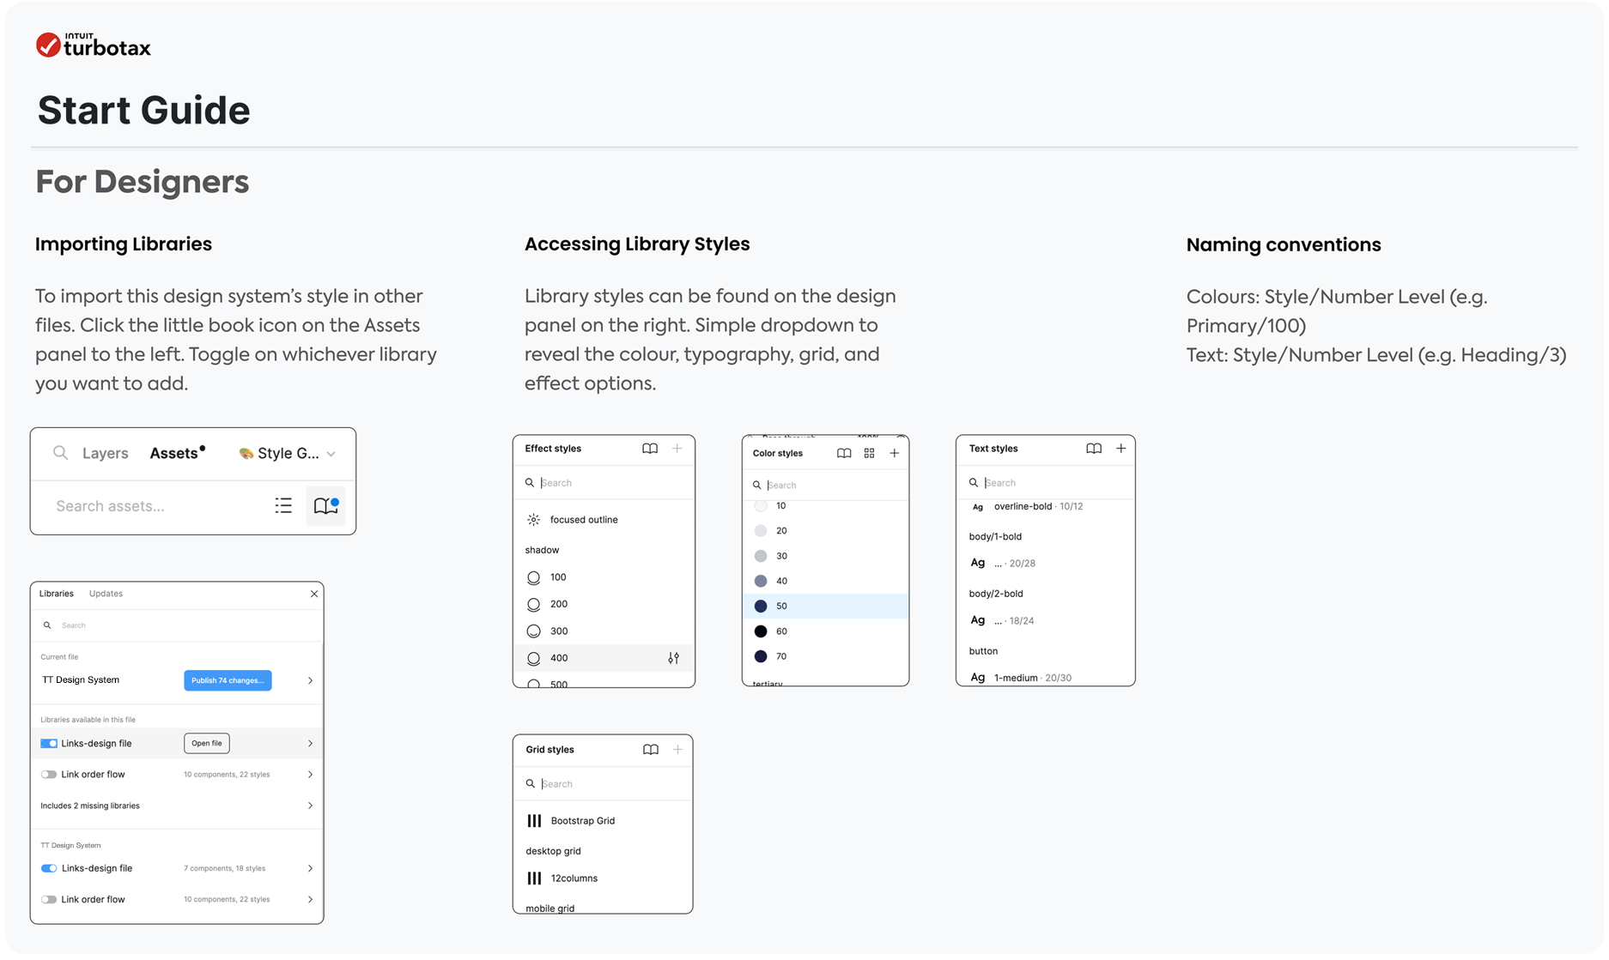This screenshot has width=1609, height=960.
Task: Click Open file button
Action: tap(206, 743)
